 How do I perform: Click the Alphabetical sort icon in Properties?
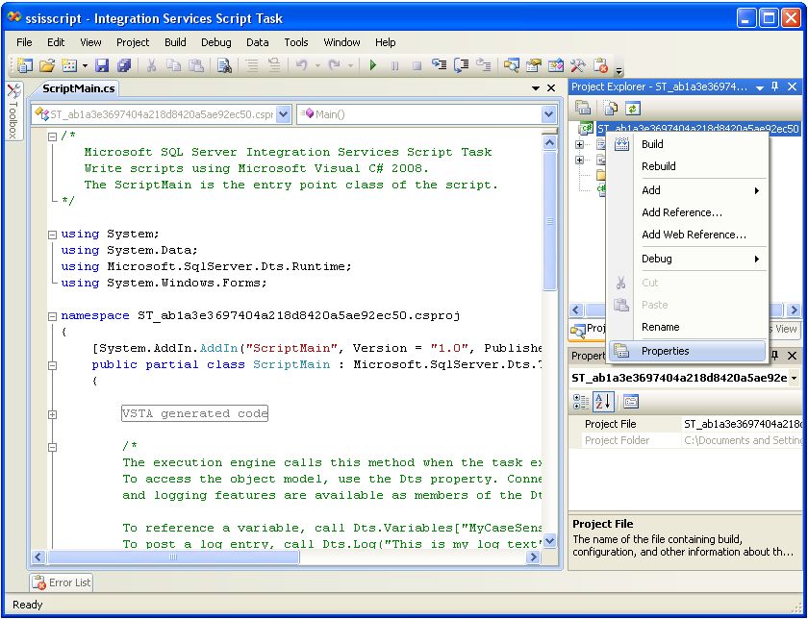(603, 402)
